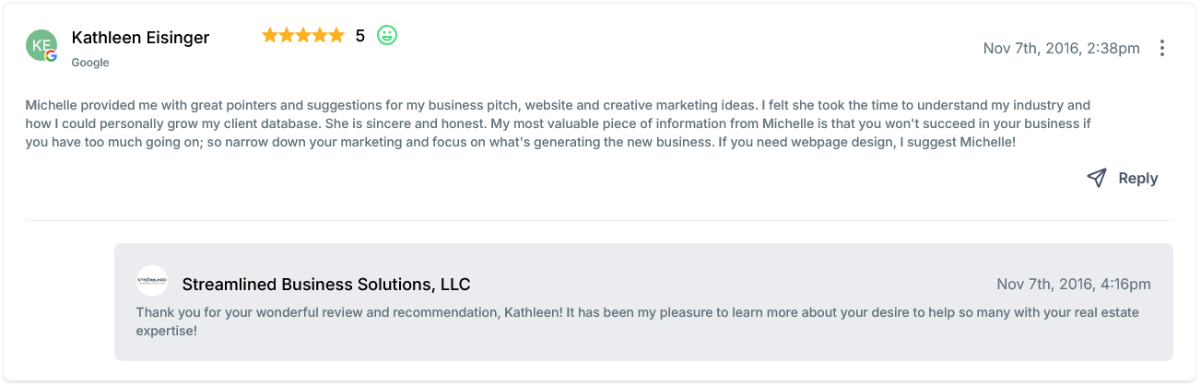This screenshot has height=385, width=1201.
Task: Click the fourth gold rating star
Action: click(x=319, y=36)
